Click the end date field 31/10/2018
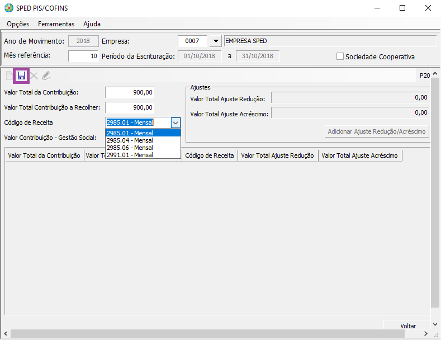 click(x=258, y=56)
